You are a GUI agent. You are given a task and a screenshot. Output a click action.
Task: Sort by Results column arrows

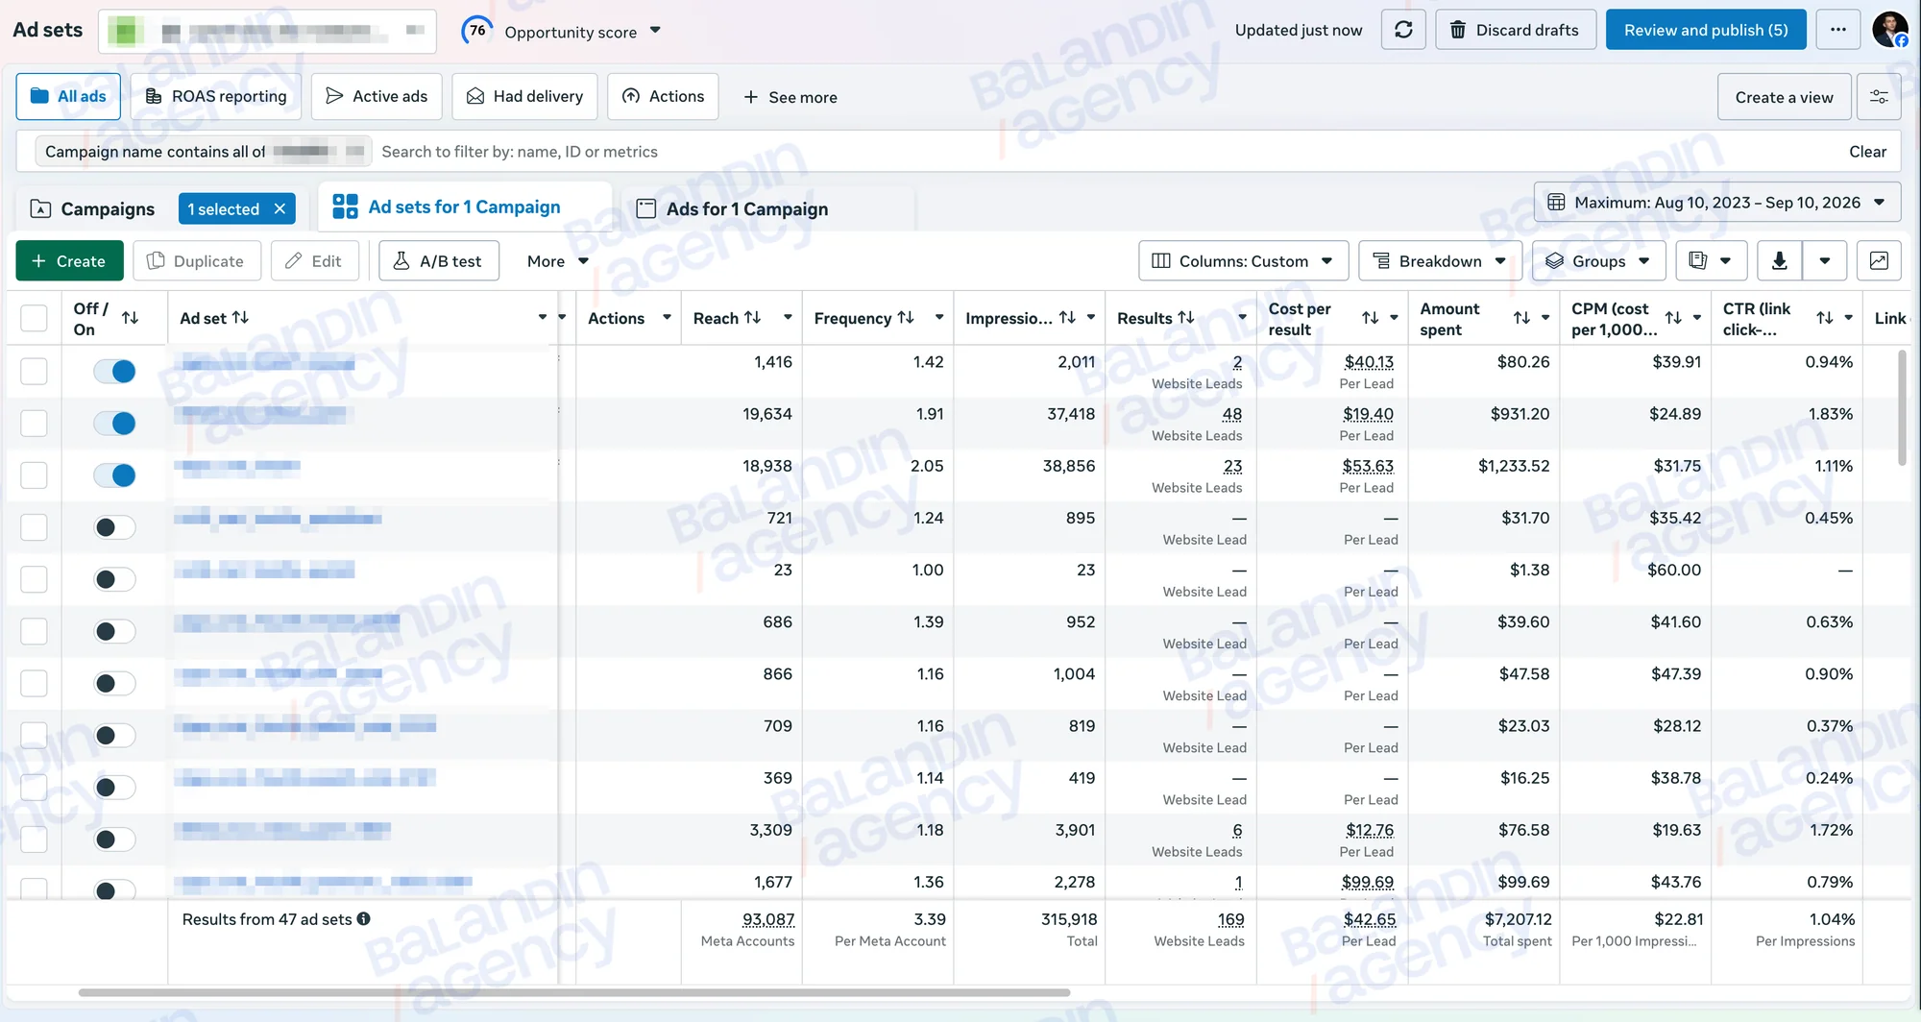pos(1186,318)
